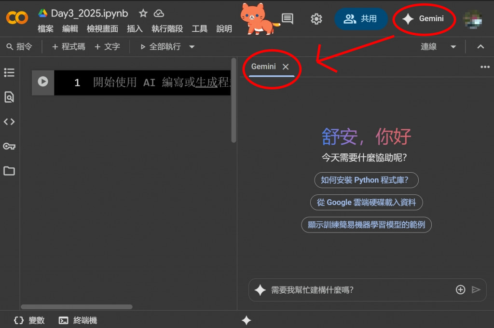Click the notebook title Day3_2025.ipynb
The width and height of the screenshot is (494, 328).
click(x=89, y=13)
